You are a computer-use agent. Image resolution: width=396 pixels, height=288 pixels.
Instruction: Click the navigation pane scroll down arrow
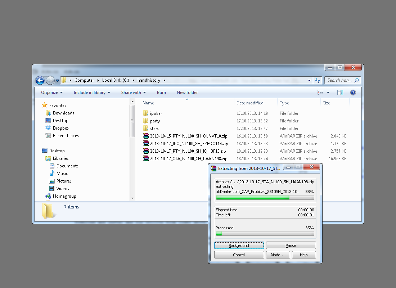click(132, 198)
